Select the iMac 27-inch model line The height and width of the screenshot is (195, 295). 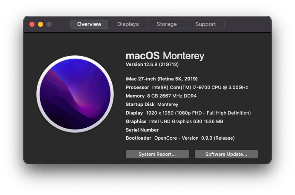(162, 79)
